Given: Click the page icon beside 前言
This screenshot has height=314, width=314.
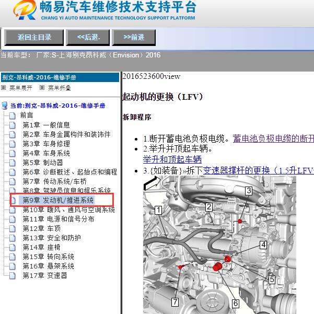Looking at the screenshot, I should pos(13,116).
